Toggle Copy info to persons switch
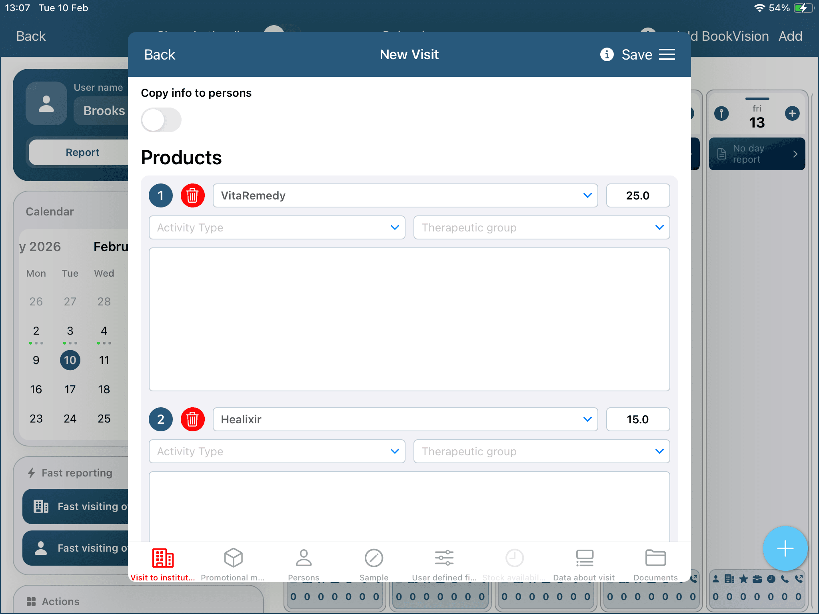Viewport: 819px width, 614px height. click(161, 120)
